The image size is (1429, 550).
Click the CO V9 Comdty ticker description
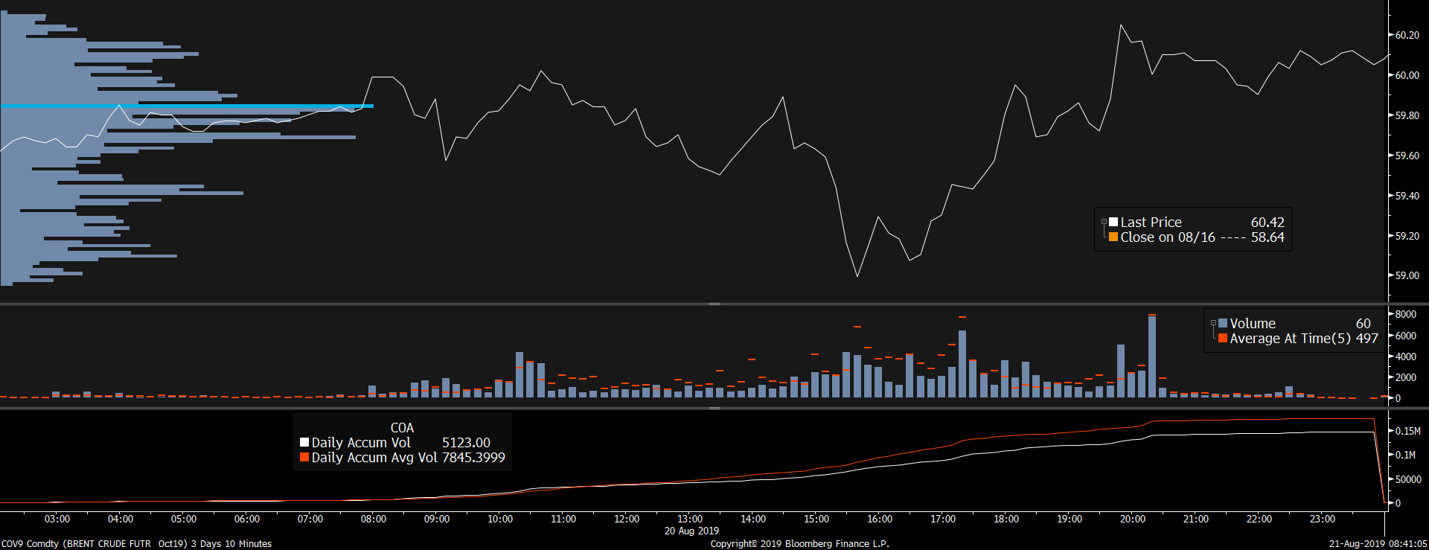[x=136, y=544]
